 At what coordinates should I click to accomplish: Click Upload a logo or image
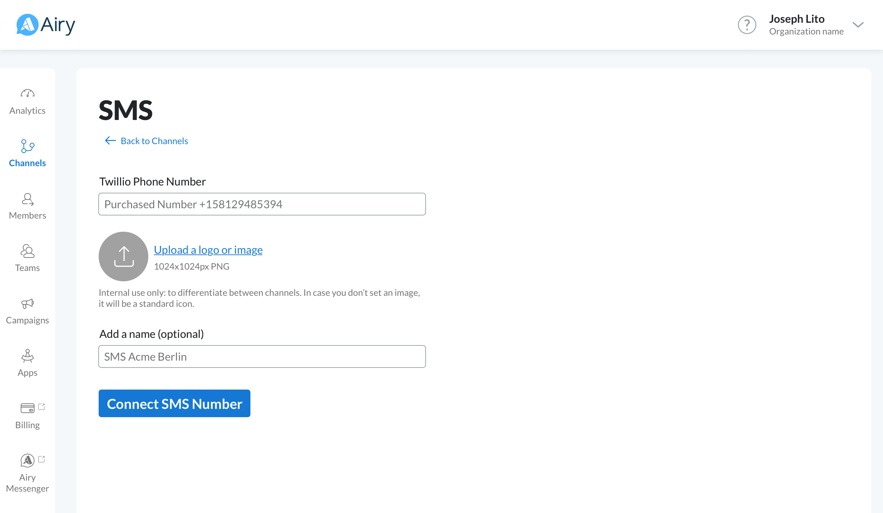click(x=208, y=250)
